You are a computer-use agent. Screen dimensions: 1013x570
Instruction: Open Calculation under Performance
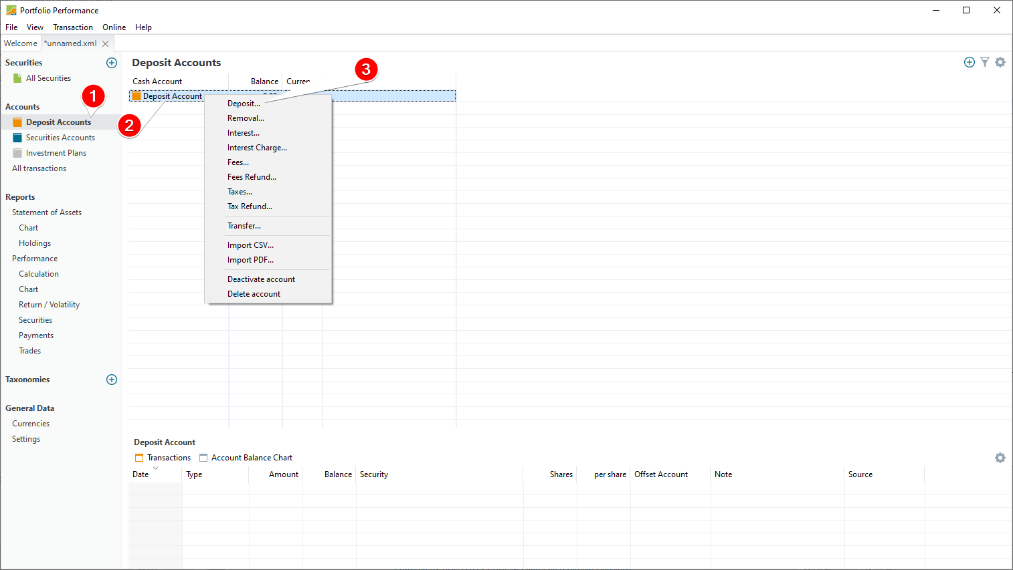39,274
